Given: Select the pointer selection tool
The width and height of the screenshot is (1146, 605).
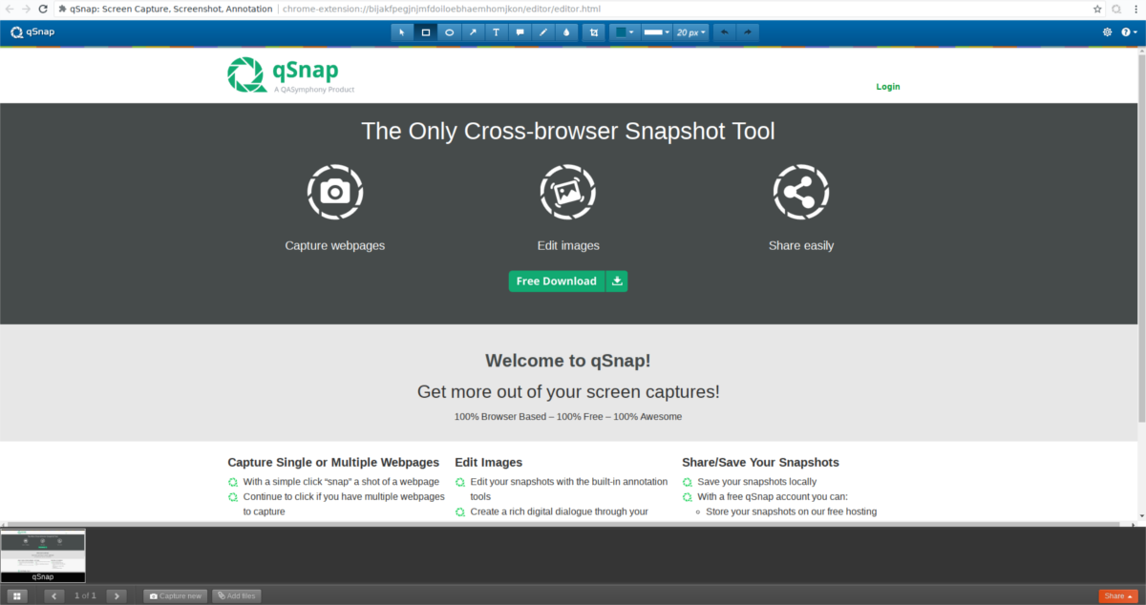Looking at the screenshot, I should 402,31.
